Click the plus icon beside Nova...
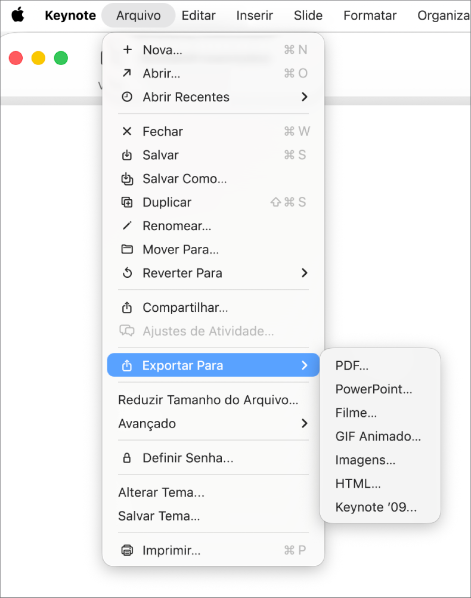The width and height of the screenshot is (471, 598). (x=127, y=50)
